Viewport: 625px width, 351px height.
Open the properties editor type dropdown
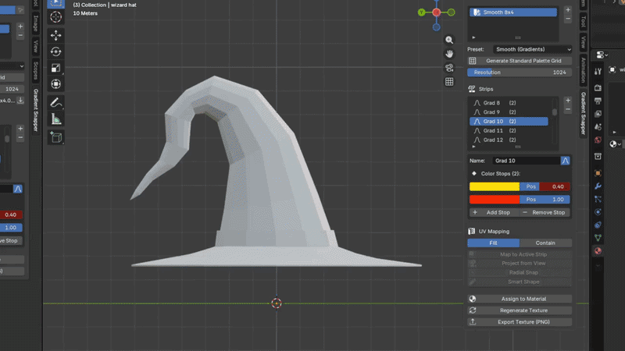(x=602, y=55)
